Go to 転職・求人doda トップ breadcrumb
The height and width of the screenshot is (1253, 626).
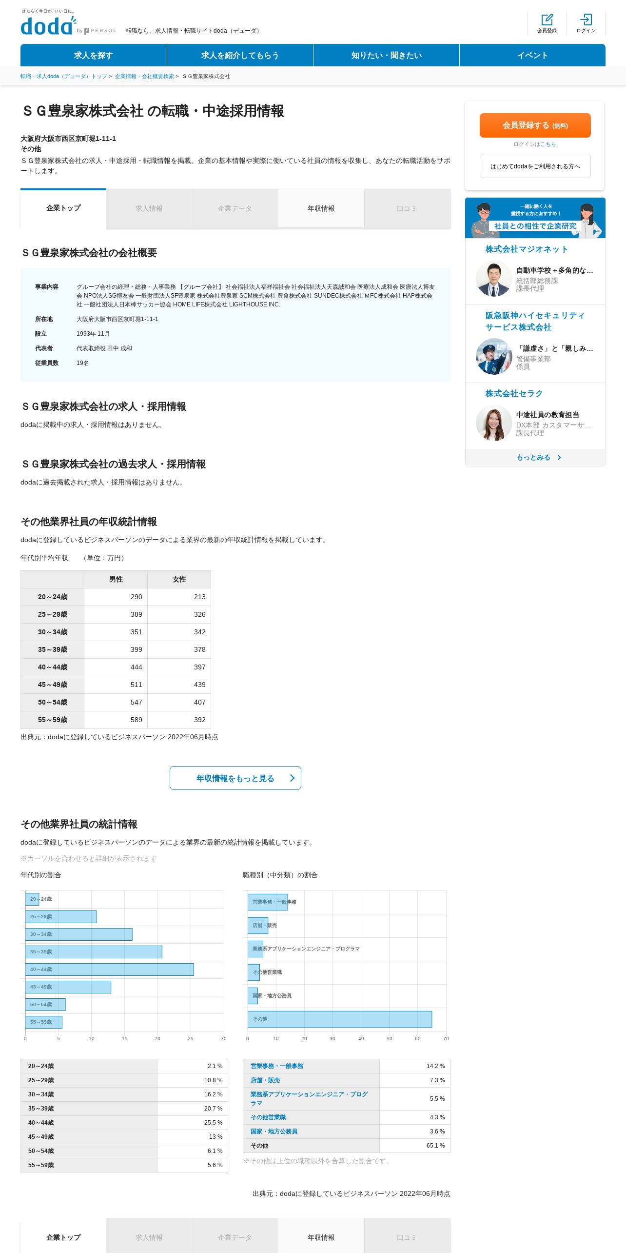point(64,76)
